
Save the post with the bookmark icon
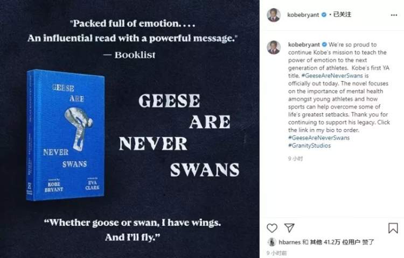[393, 228]
